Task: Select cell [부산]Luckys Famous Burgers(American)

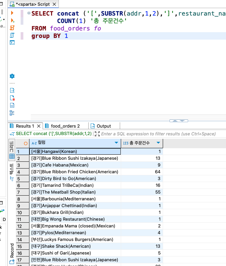Action: coord(75,240)
